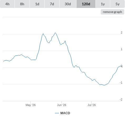Click the Jun '26 x-axis label
Viewport: 125px width, 120px height.
click(x=61, y=105)
